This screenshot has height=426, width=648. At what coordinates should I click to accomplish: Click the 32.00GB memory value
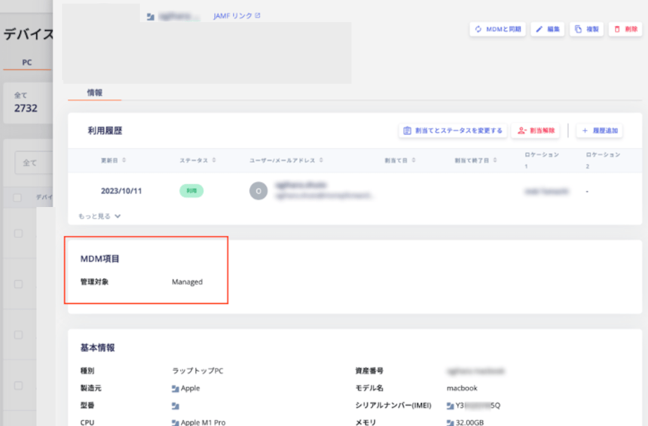coord(470,422)
